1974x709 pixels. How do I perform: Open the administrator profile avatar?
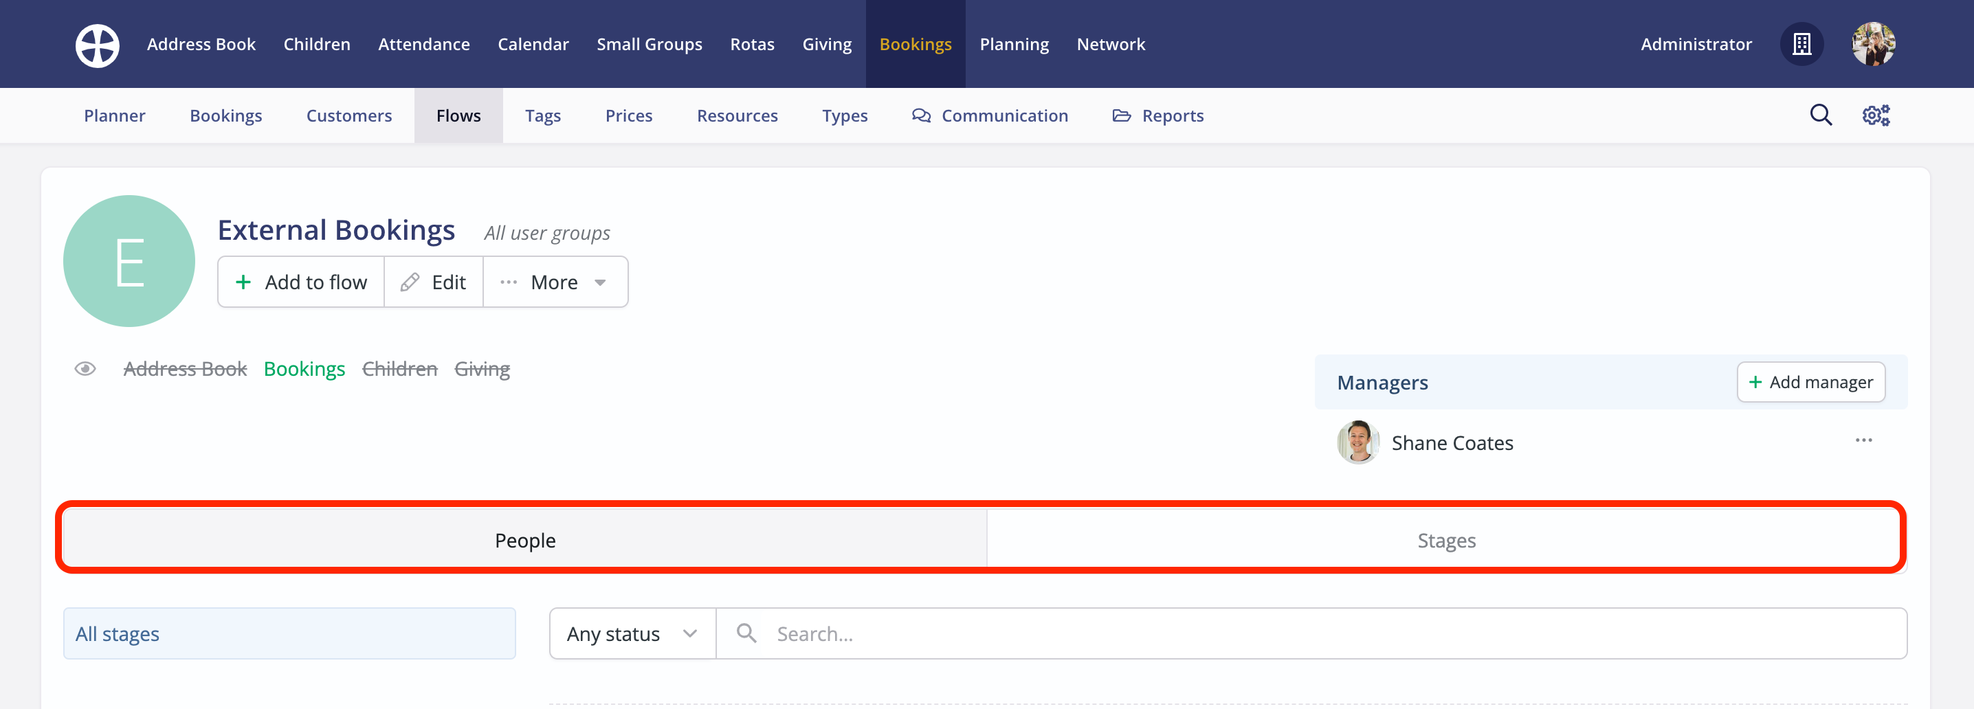(x=1874, y=44)
